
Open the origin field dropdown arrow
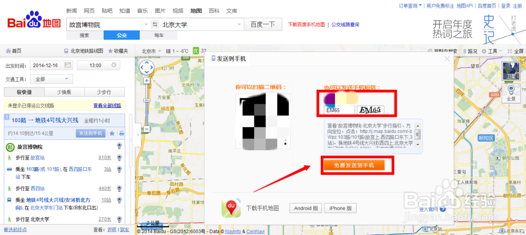click(146, 25)
